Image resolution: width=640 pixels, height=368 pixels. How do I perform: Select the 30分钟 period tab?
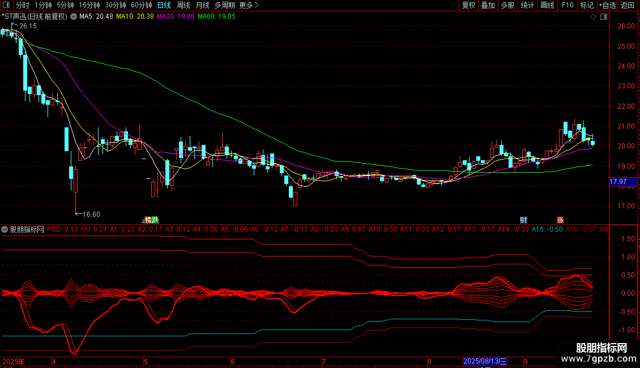click(115, 5)
